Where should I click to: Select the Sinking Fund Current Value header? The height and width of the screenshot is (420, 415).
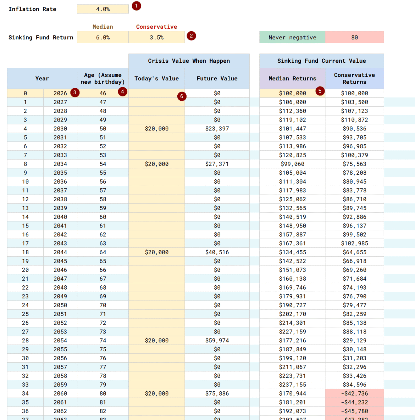[x=321, y=61]
